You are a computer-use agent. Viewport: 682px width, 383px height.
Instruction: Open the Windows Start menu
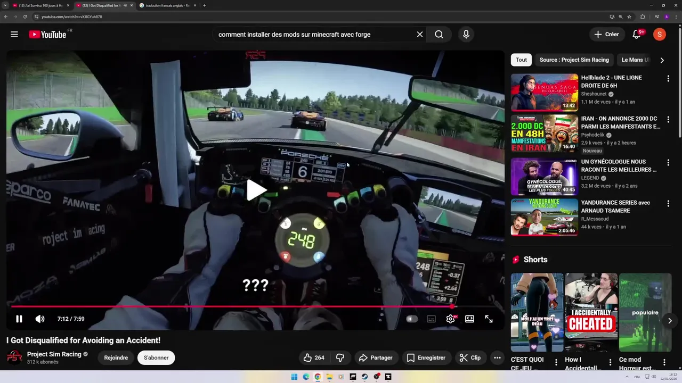coord(294,377)
